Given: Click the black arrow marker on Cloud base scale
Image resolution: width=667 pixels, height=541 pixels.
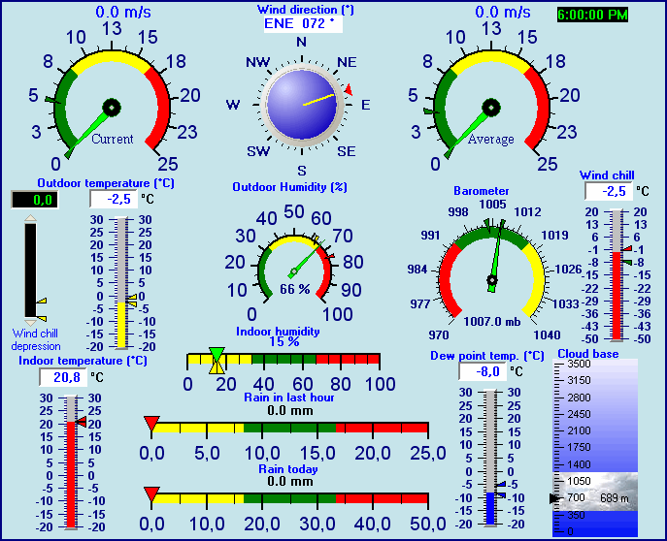Looking at the screenshot, I should [555, 497].
